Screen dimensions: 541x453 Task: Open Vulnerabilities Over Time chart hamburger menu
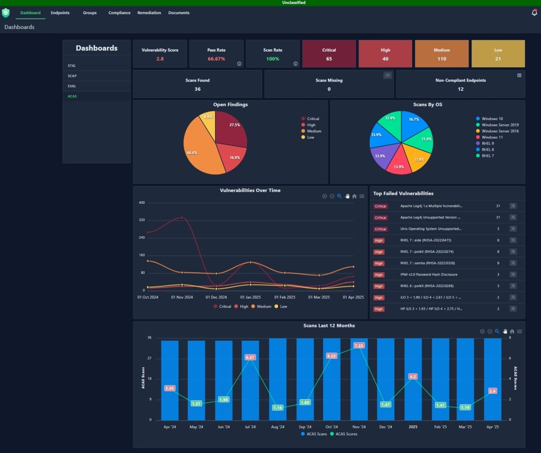362,196
